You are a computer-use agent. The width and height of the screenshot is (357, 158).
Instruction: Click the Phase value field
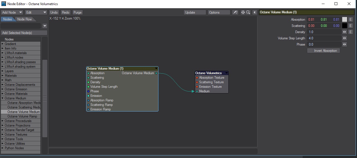point(324,44)
